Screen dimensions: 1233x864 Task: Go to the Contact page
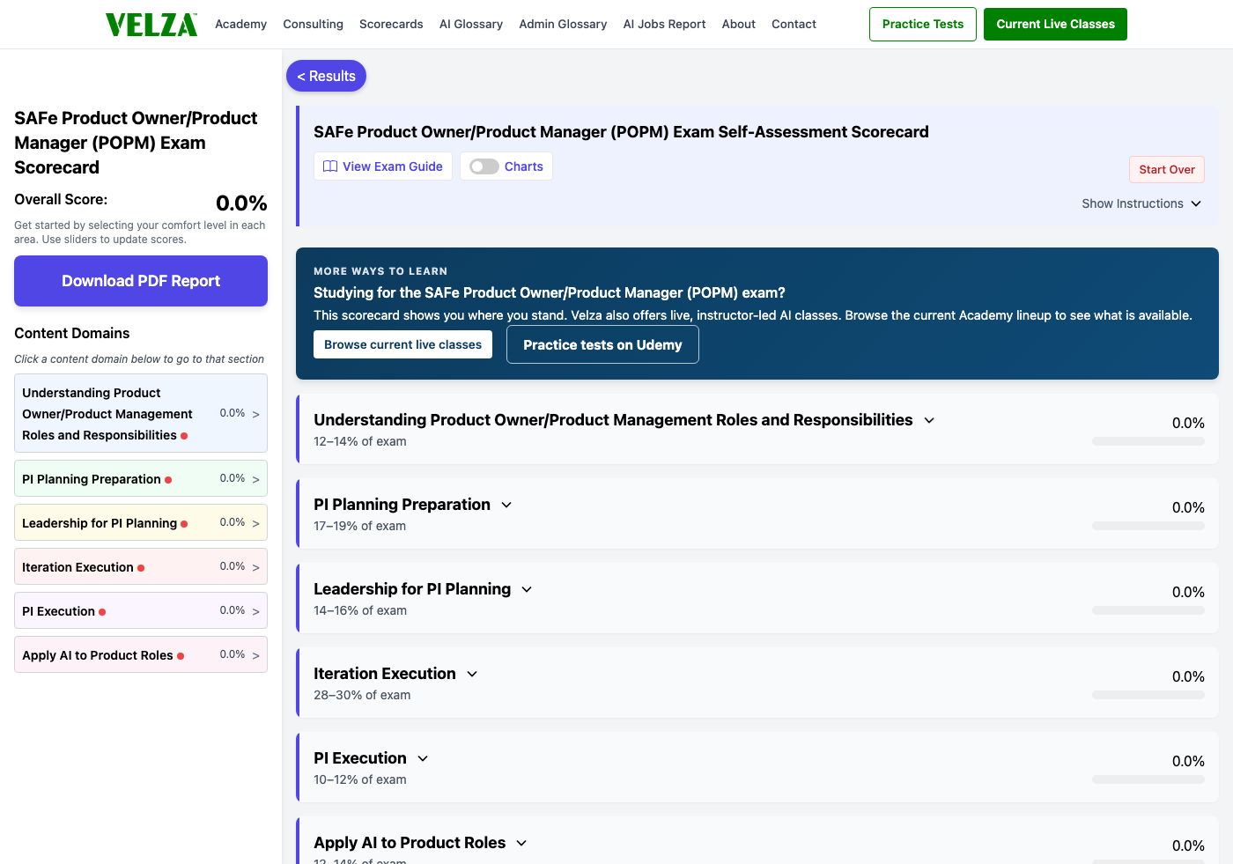(x=794, y=24)
